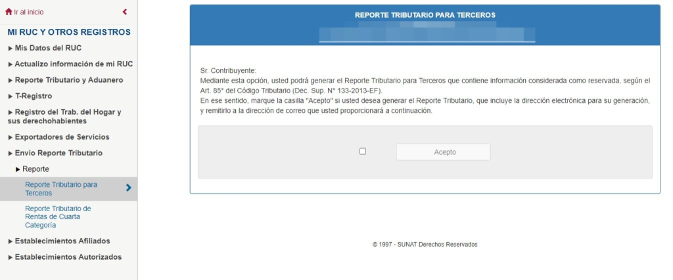The height and width of the screenshot is (280, 673).
Task: Expand the T-Registro section
Action: (x=33, y=96)
